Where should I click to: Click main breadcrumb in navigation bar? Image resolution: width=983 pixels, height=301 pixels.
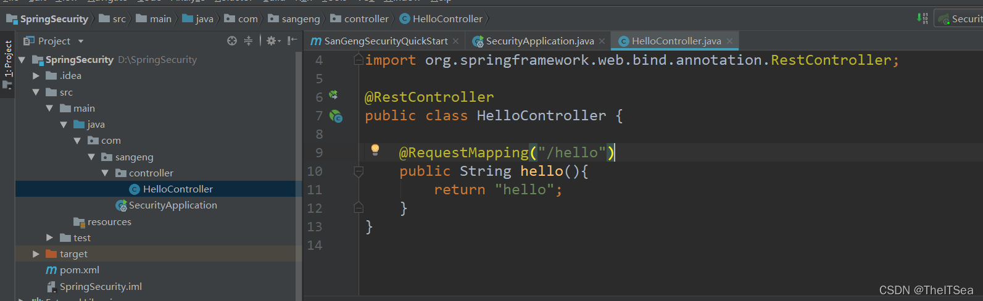tap(154, 19)
